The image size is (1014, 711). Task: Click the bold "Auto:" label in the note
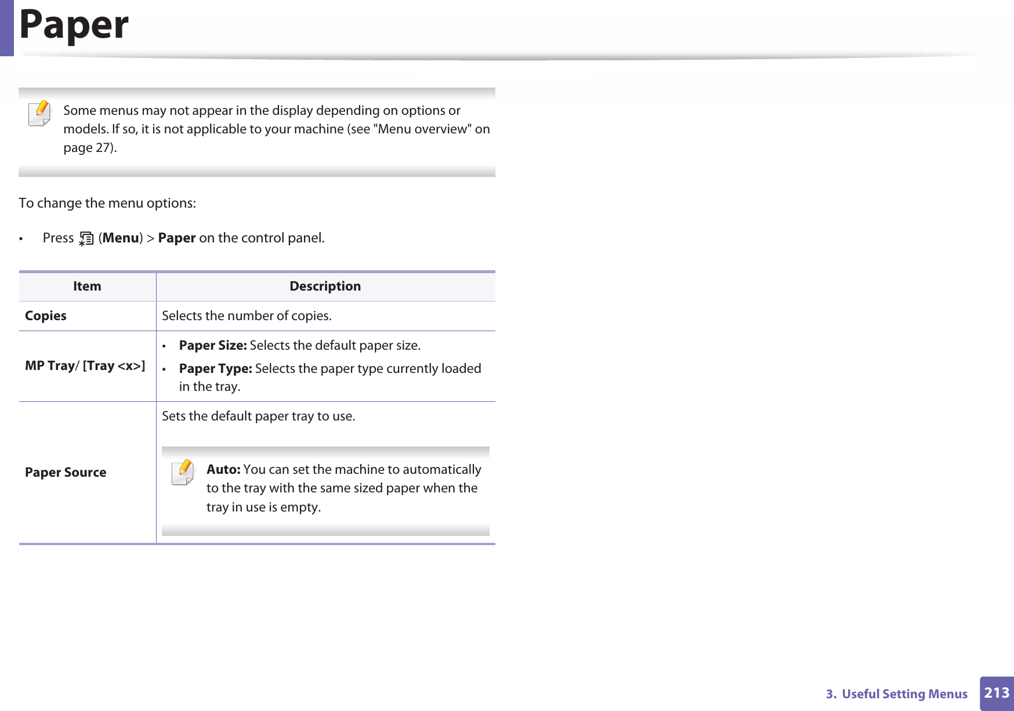223,469
